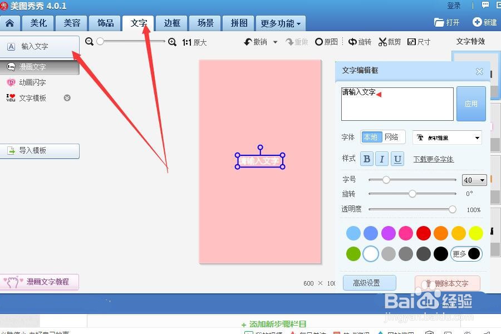This screenshot has height=334, width=501.
Task: Click inside the 请输入文字 text field
Action: 397,104
